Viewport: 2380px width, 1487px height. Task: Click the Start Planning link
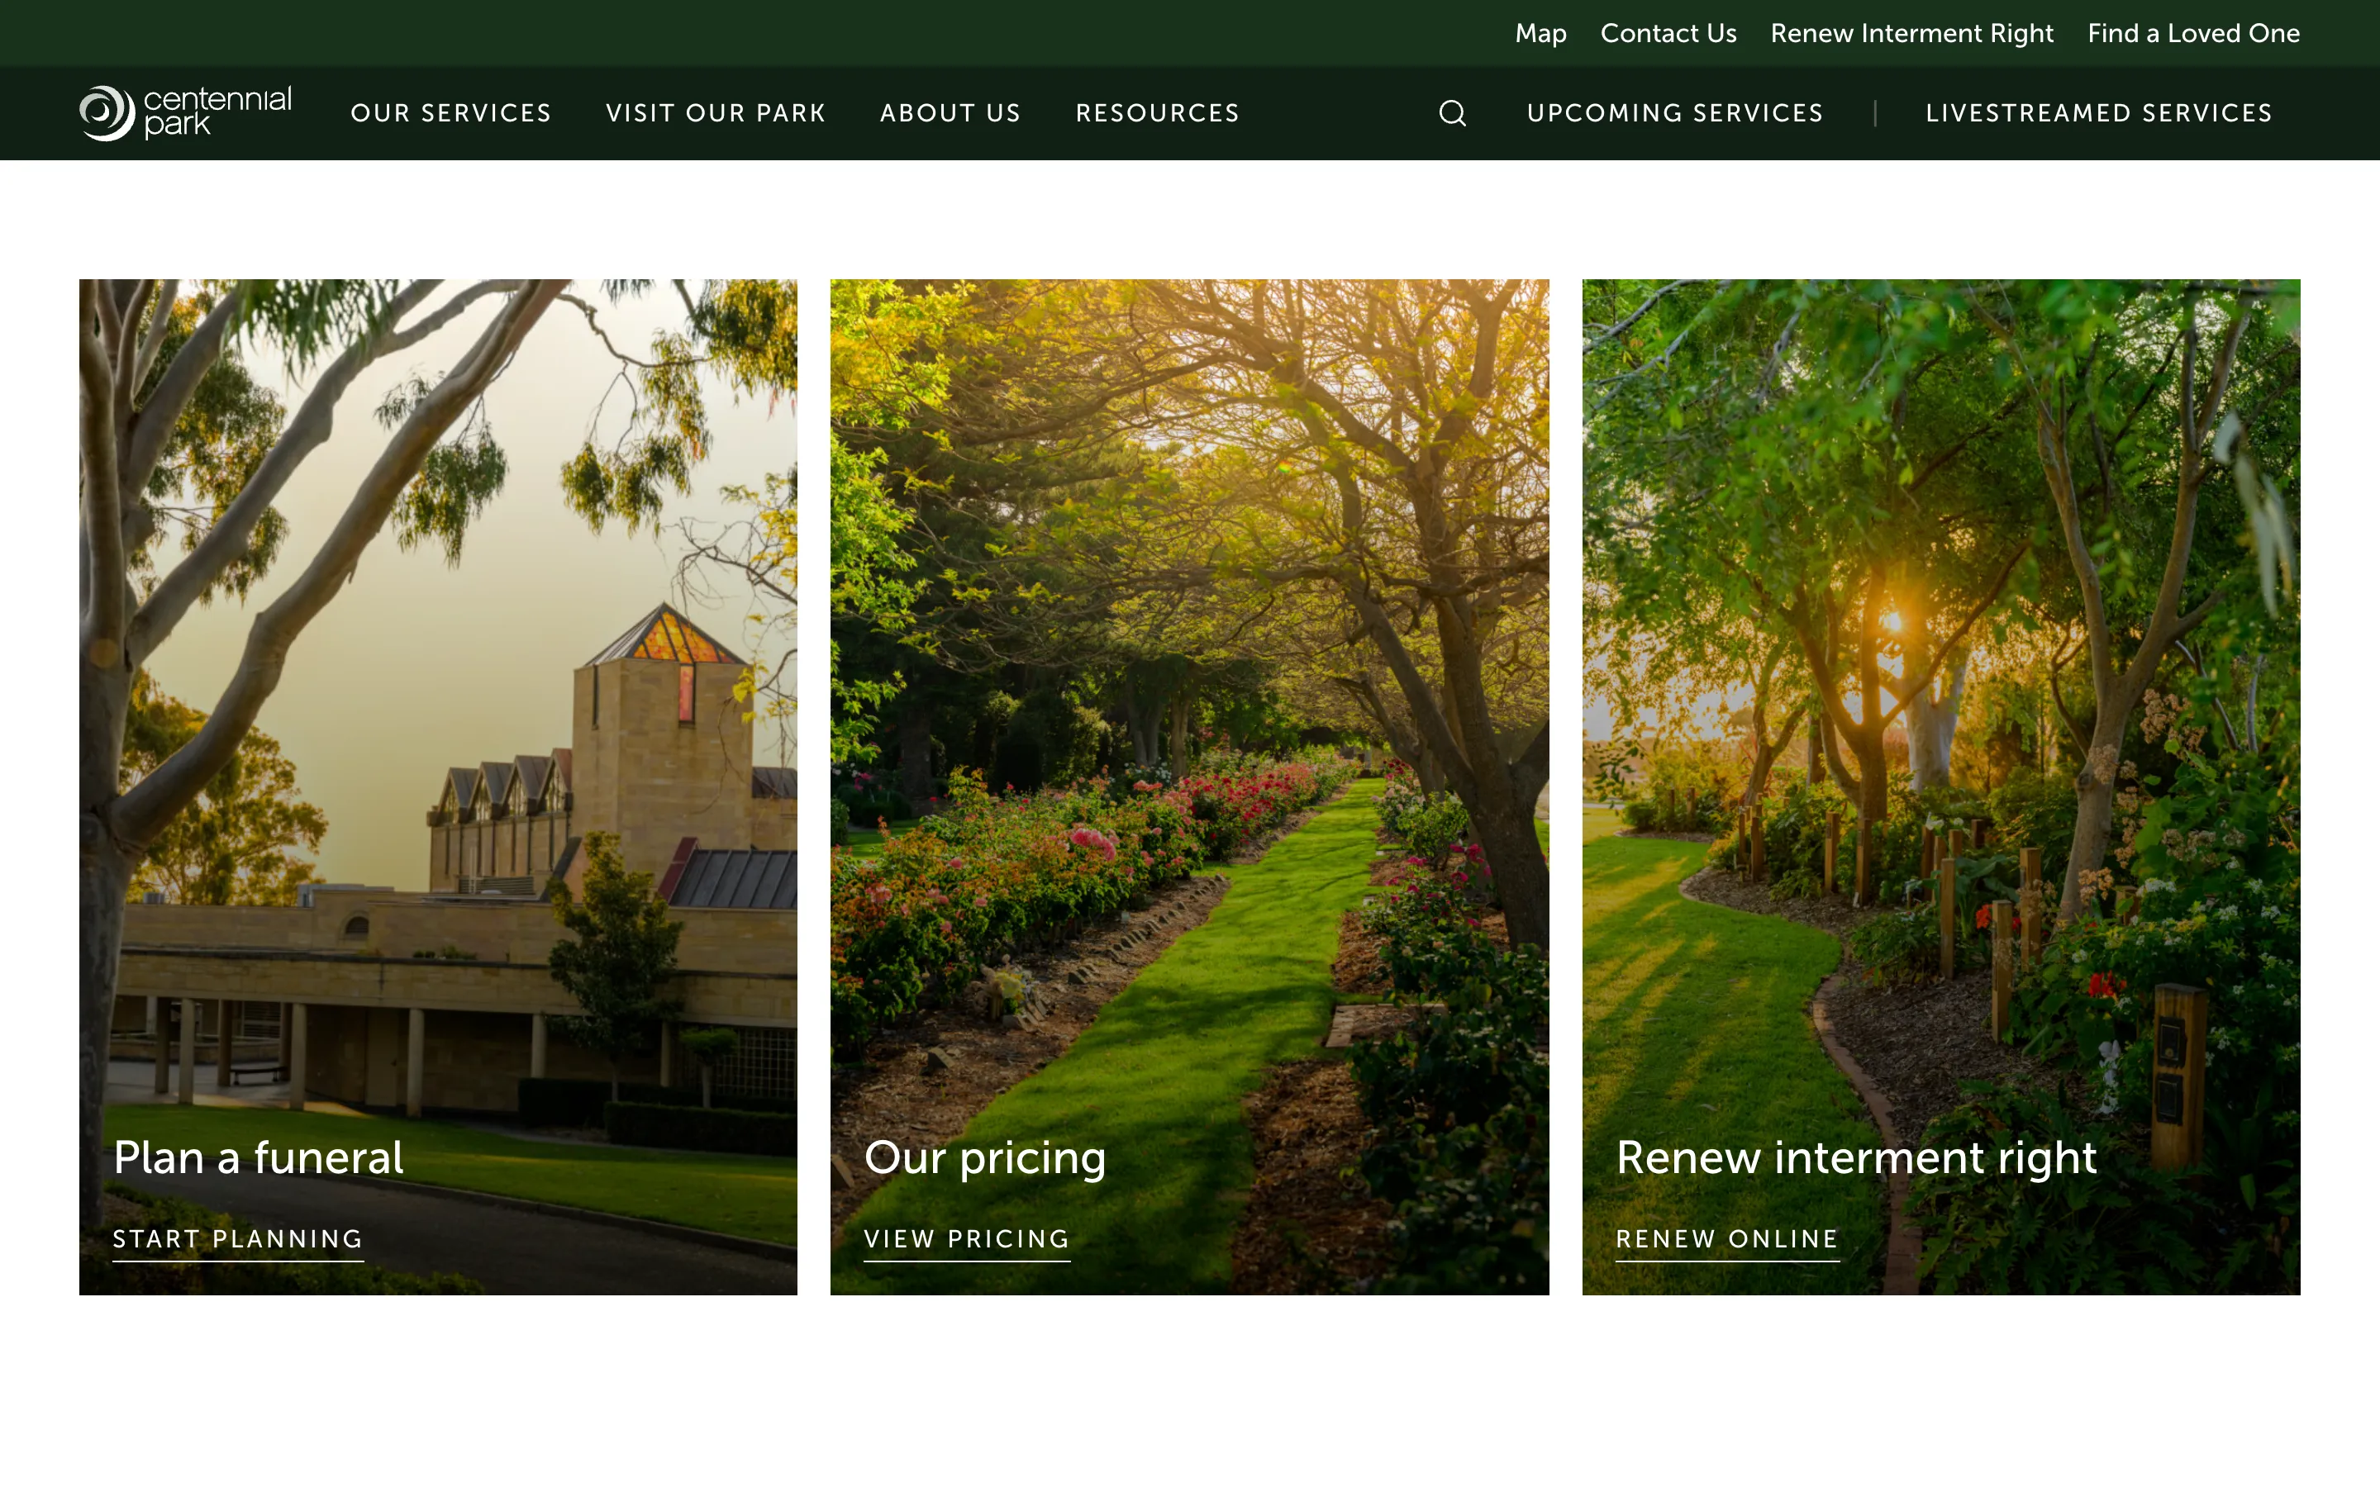pos(238,1239)
